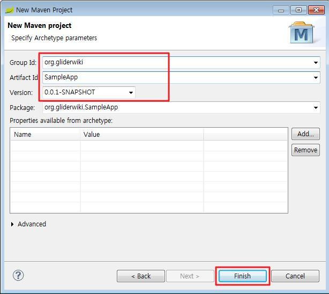Click the Name column header
Viewport: 329px width, 294px height.
45,134
